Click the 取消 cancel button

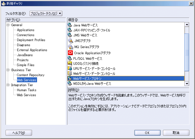click(x=176, y=133)
